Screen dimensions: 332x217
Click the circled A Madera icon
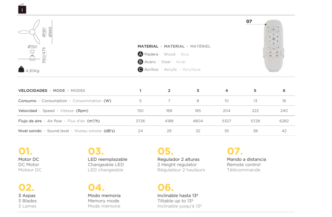click(140, 54)
